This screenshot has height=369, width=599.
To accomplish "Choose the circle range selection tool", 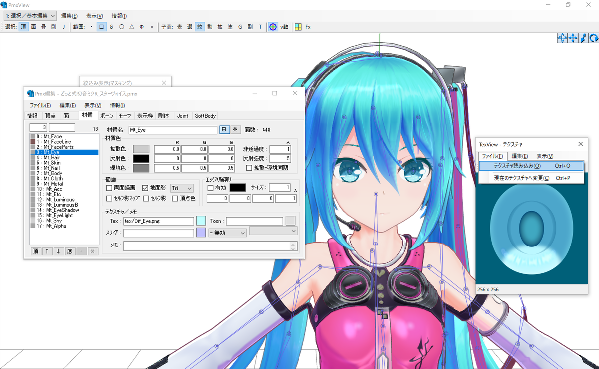I will [122, 27].
